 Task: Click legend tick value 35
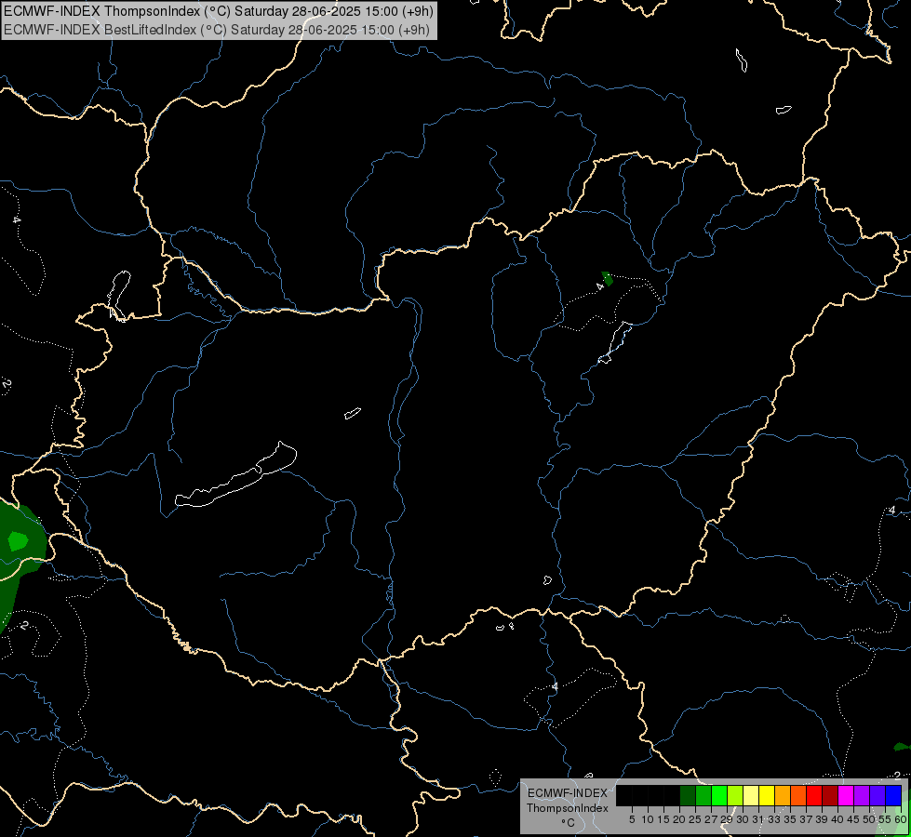tap(790, 819)
